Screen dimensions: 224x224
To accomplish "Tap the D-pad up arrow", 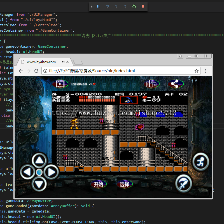I will pyautogui.click(x=39, y=160).
